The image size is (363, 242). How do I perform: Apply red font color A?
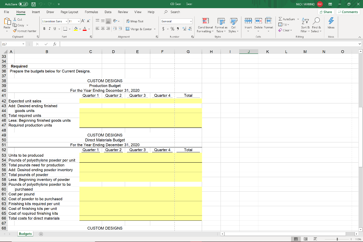[85, 29]
